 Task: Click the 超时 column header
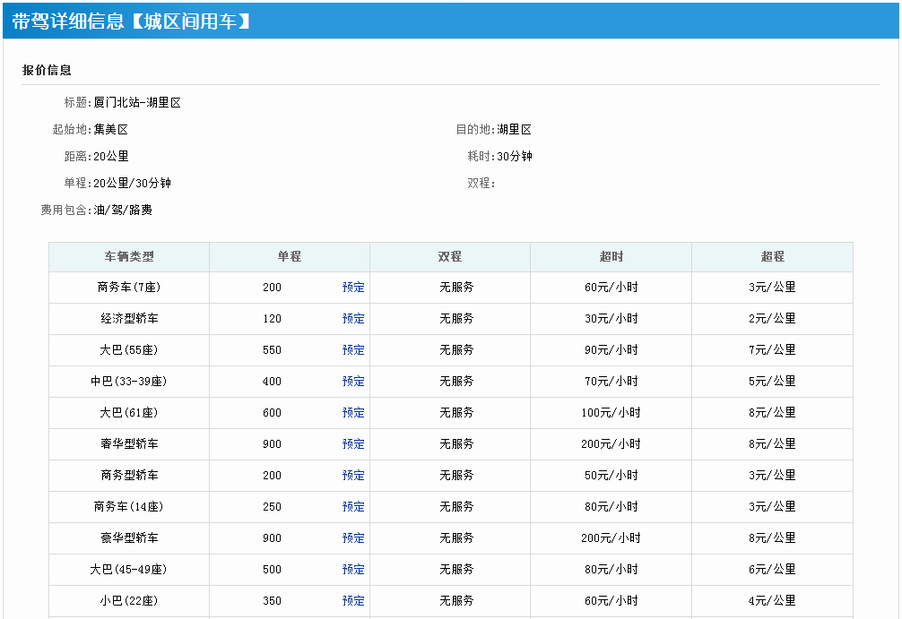pyautogui.click(x=611, y=257)
